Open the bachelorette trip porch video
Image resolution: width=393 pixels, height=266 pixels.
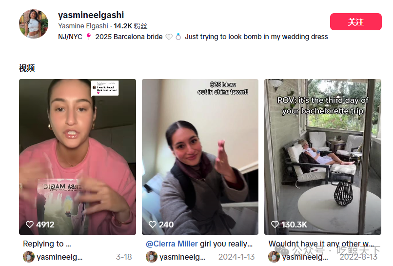[323, 157]
